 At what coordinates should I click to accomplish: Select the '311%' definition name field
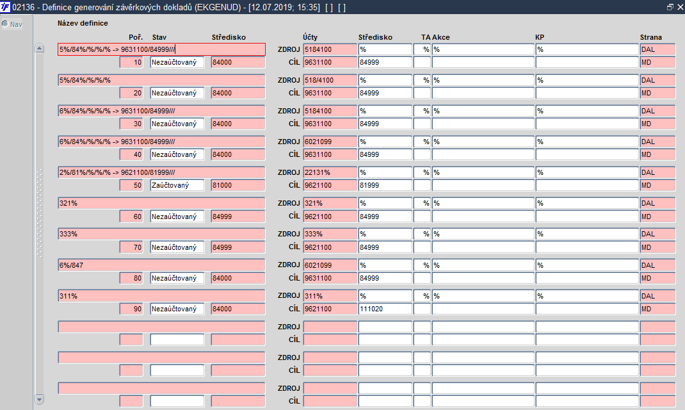161,296
